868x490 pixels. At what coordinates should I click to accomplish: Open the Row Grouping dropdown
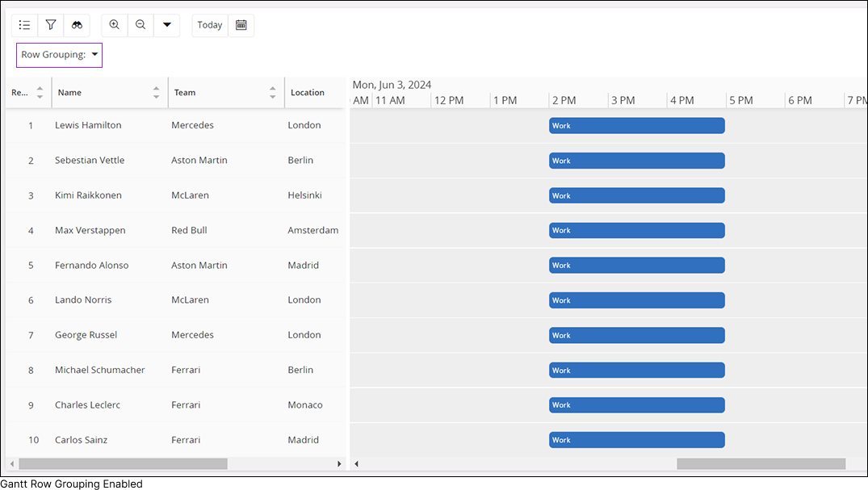(x=60, y=55)
